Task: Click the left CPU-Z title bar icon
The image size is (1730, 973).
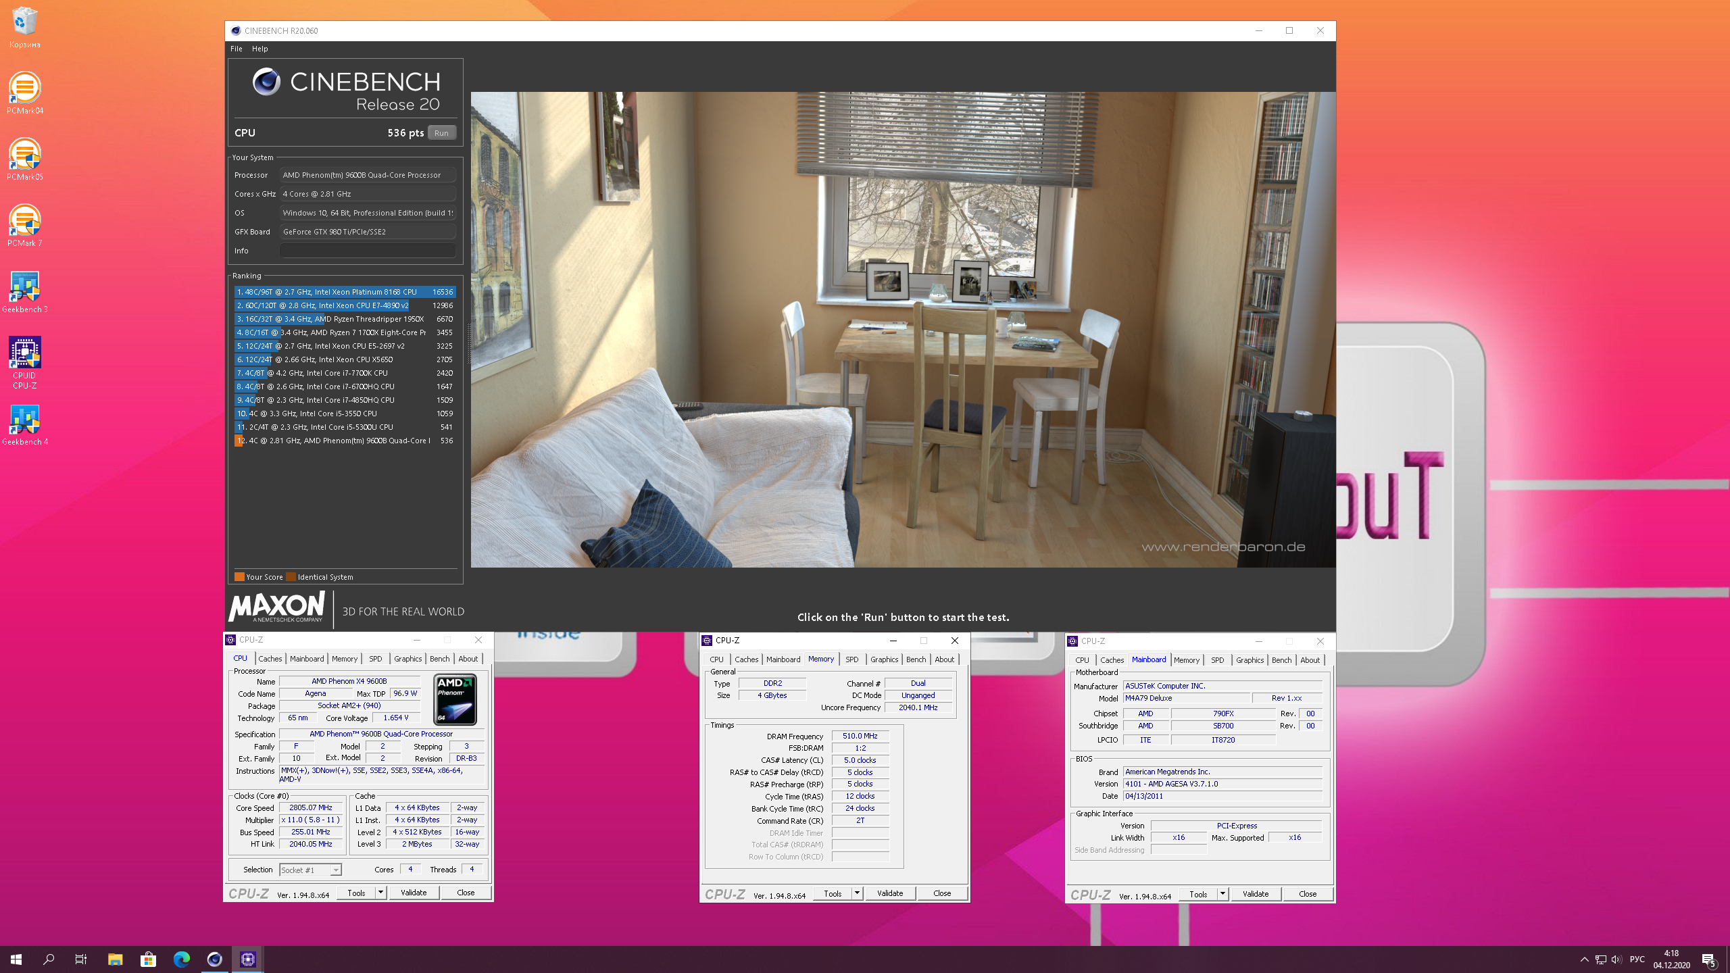Action: coord(230,639)
